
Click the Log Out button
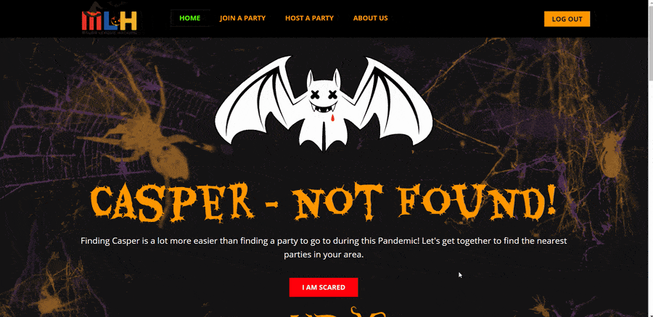[x=567, y=19]
